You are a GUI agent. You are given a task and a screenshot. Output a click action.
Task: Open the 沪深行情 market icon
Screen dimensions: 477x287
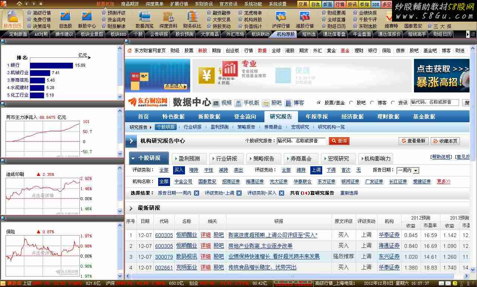coord(281,19)
